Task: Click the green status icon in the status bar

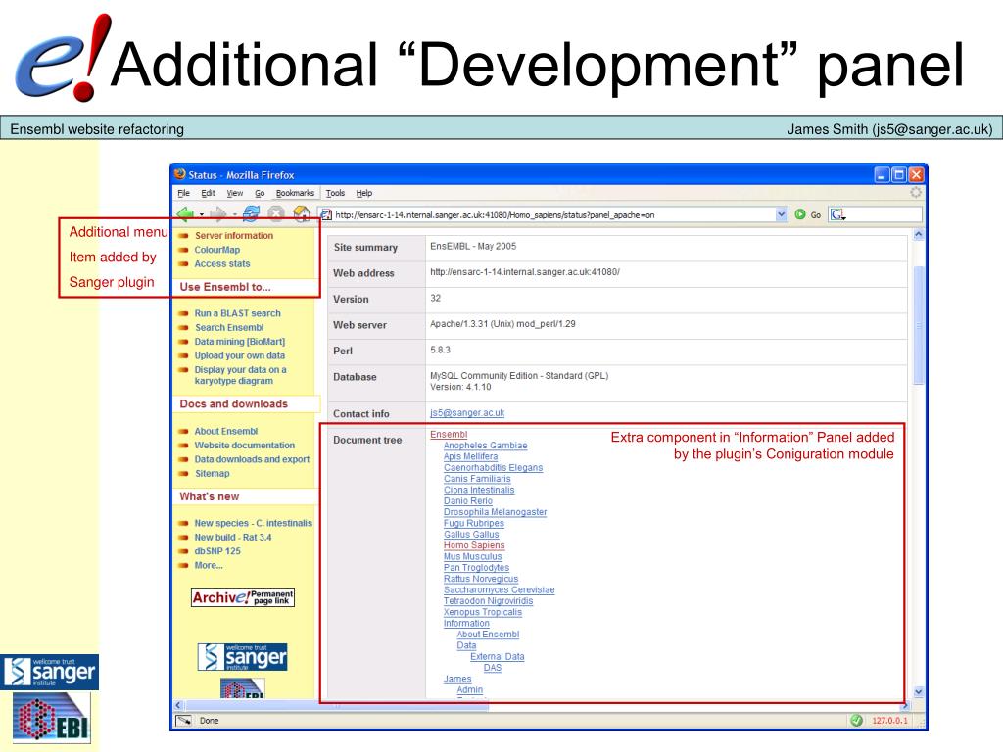Action: (856, 720)
